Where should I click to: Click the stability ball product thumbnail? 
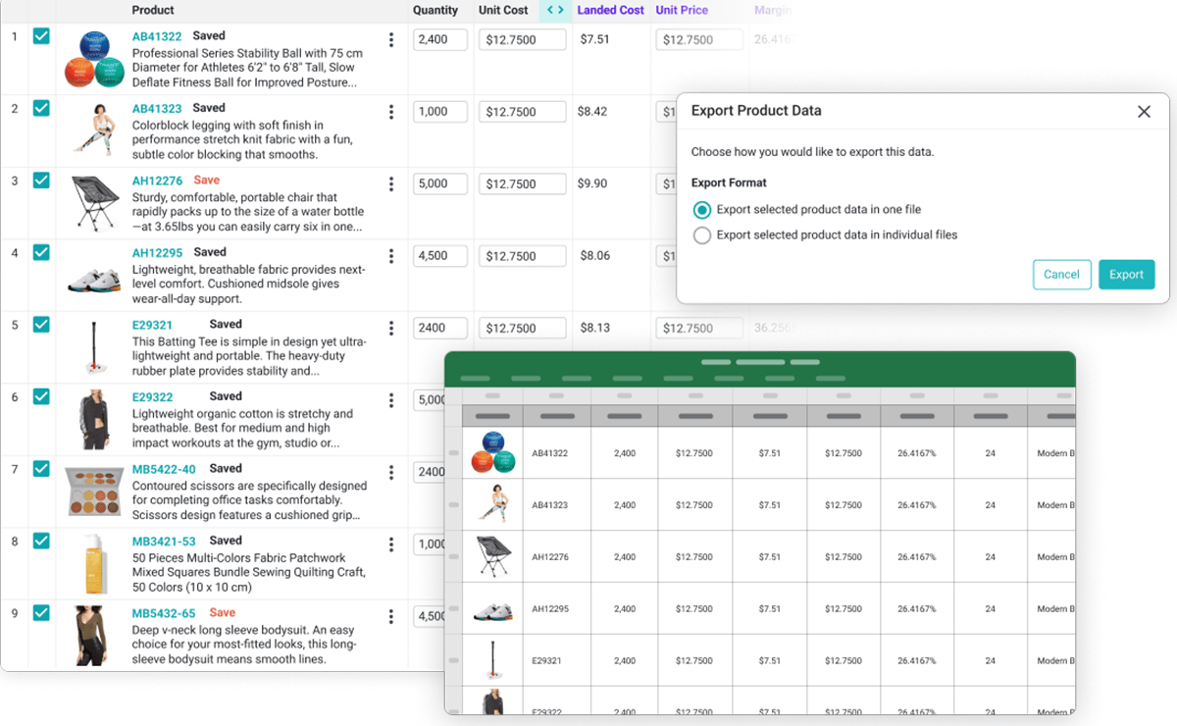pos(95,58)
